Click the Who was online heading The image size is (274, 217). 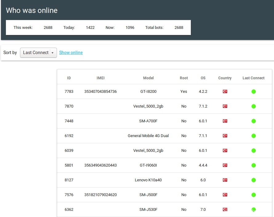coord(32,10)
